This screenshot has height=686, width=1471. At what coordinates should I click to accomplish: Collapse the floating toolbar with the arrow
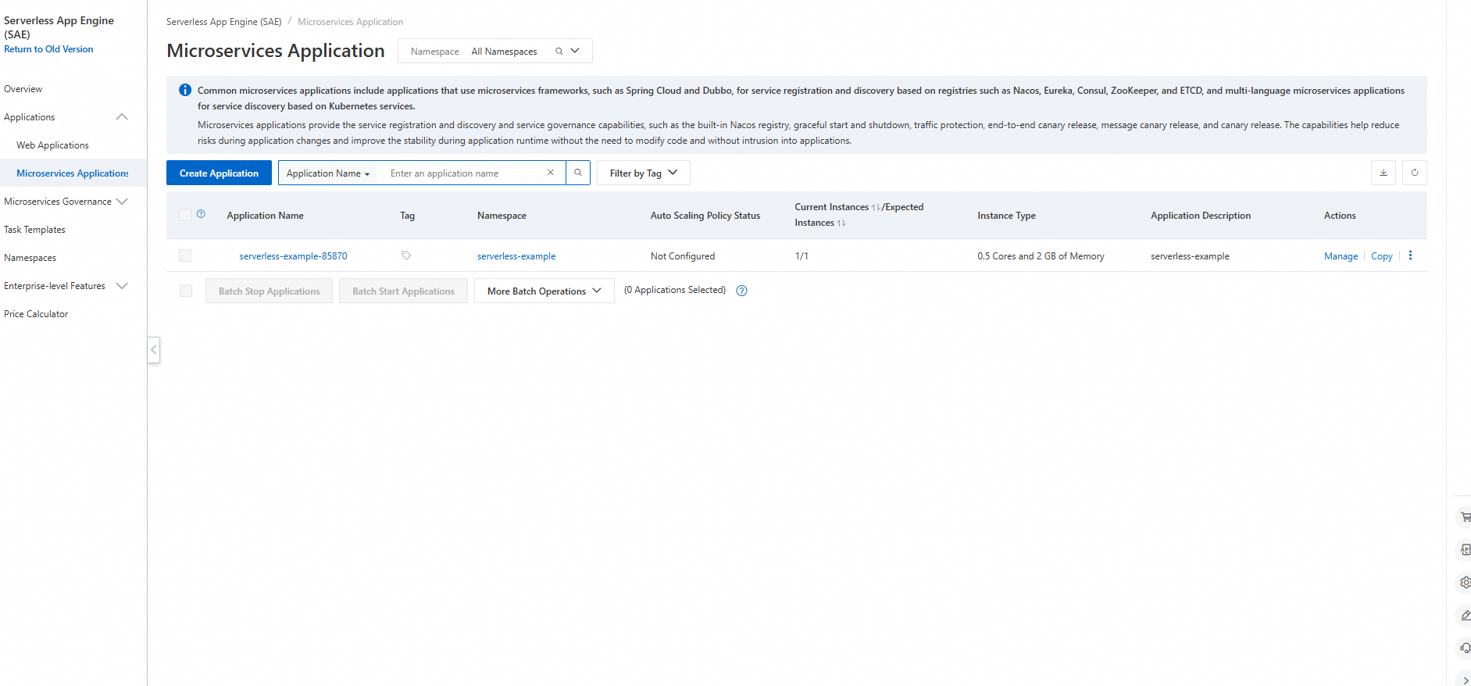[x=1465, y=680]
